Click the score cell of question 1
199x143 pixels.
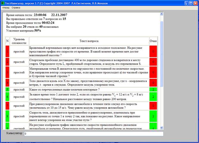coord(153,52)
